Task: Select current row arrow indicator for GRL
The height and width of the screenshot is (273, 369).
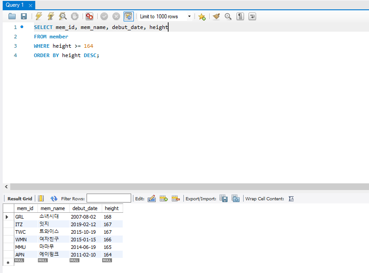Action: pos(7,217)
